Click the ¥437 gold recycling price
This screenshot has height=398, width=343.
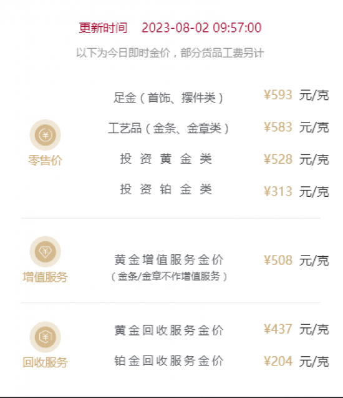pos(278,329)
